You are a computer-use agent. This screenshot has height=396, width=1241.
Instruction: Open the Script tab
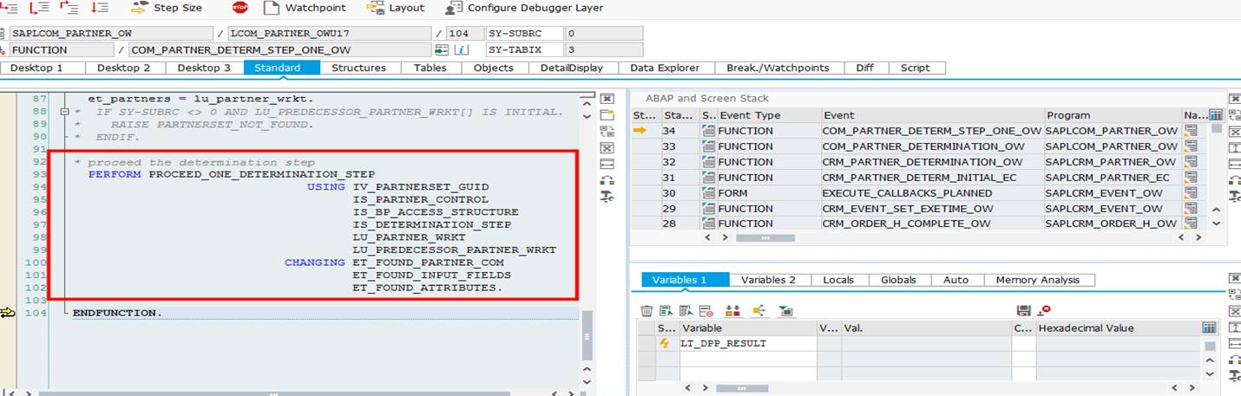pos(915,68)
